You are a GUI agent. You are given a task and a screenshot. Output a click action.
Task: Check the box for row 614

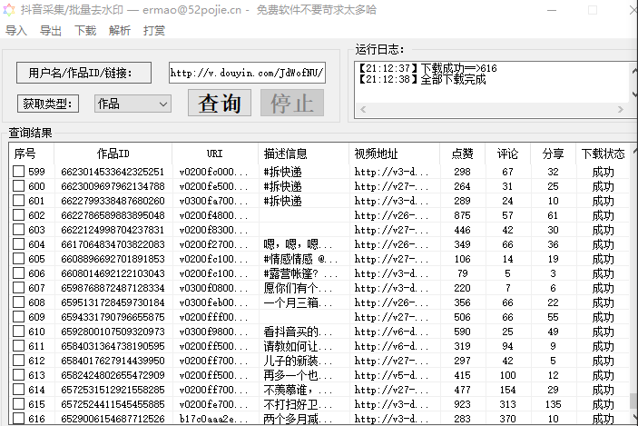18,390
